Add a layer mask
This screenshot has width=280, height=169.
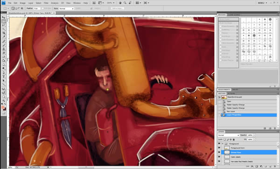coord(257,167)
